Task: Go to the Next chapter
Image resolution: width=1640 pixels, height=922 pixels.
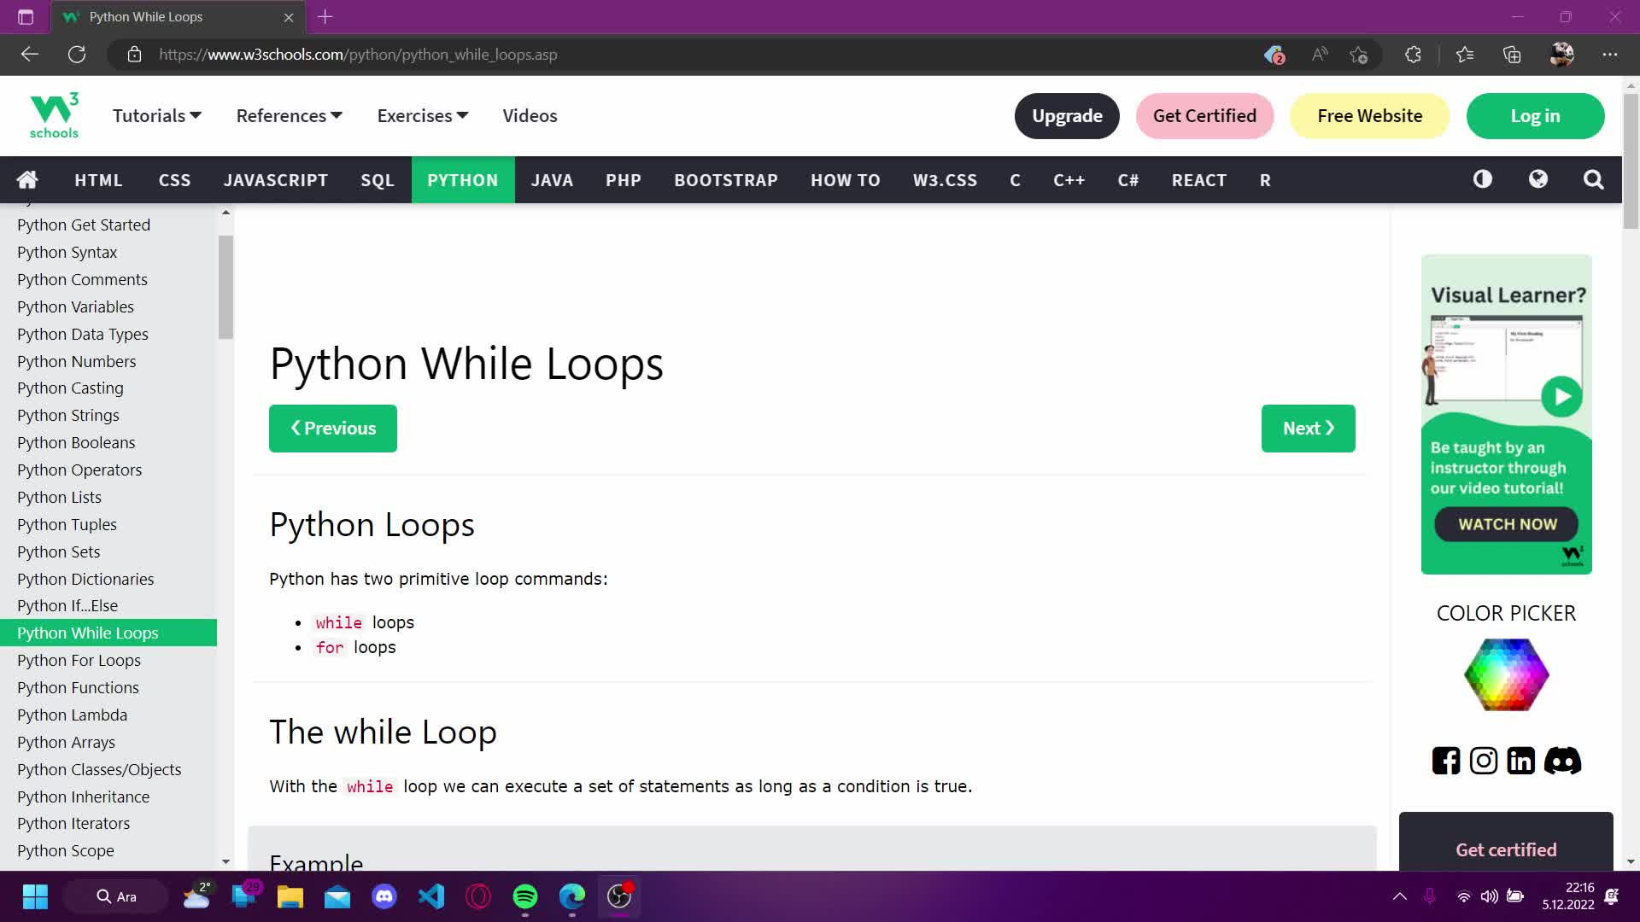Action: tap(1308, 429)
